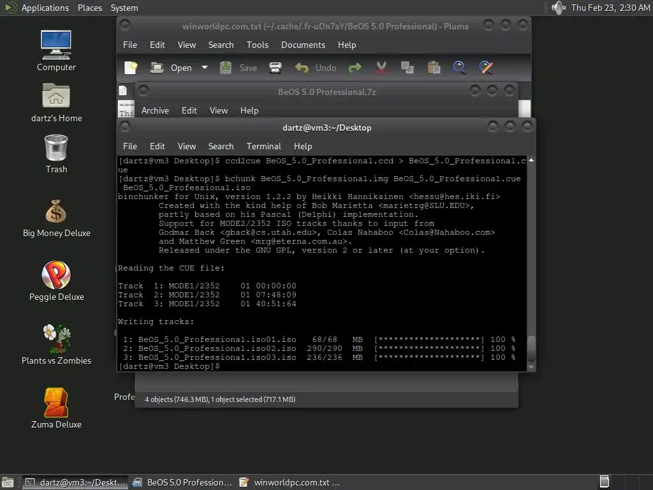Open the Help menu in the terminal window
Viewport: 653px width, 490px height.
pyautogui.click(x=303, y=147)
